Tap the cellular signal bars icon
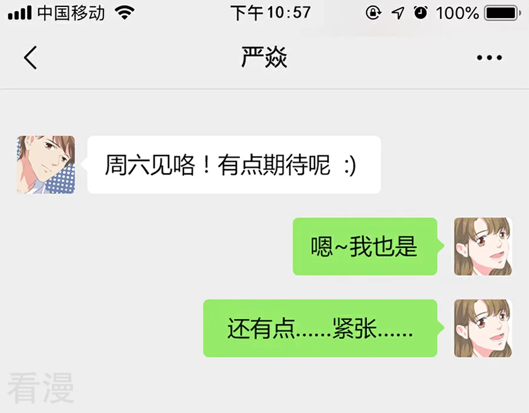This screenshot has width=529, height=413. click(19, 13)
